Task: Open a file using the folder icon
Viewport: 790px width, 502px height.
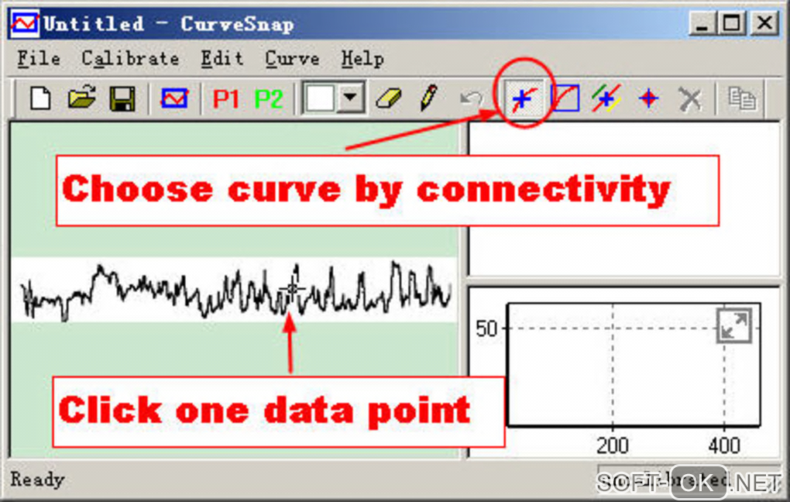Action: pos(81,98)
